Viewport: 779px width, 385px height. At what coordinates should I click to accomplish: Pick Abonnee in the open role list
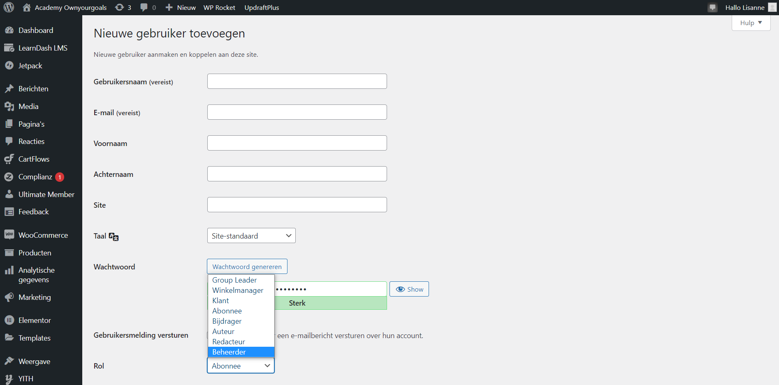point(241,311)
